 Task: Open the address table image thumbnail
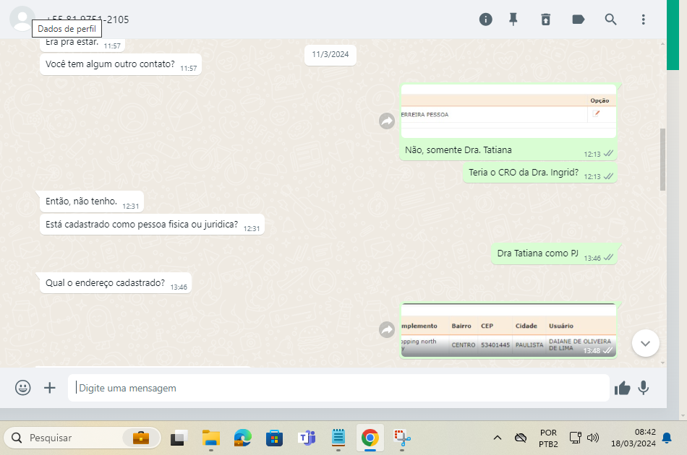pos(508,331)
